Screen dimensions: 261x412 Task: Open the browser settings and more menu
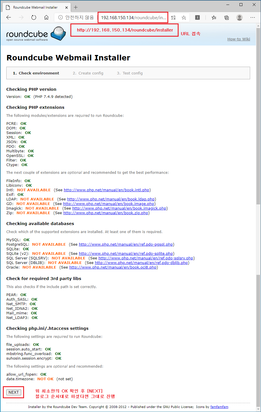point(253,17)
